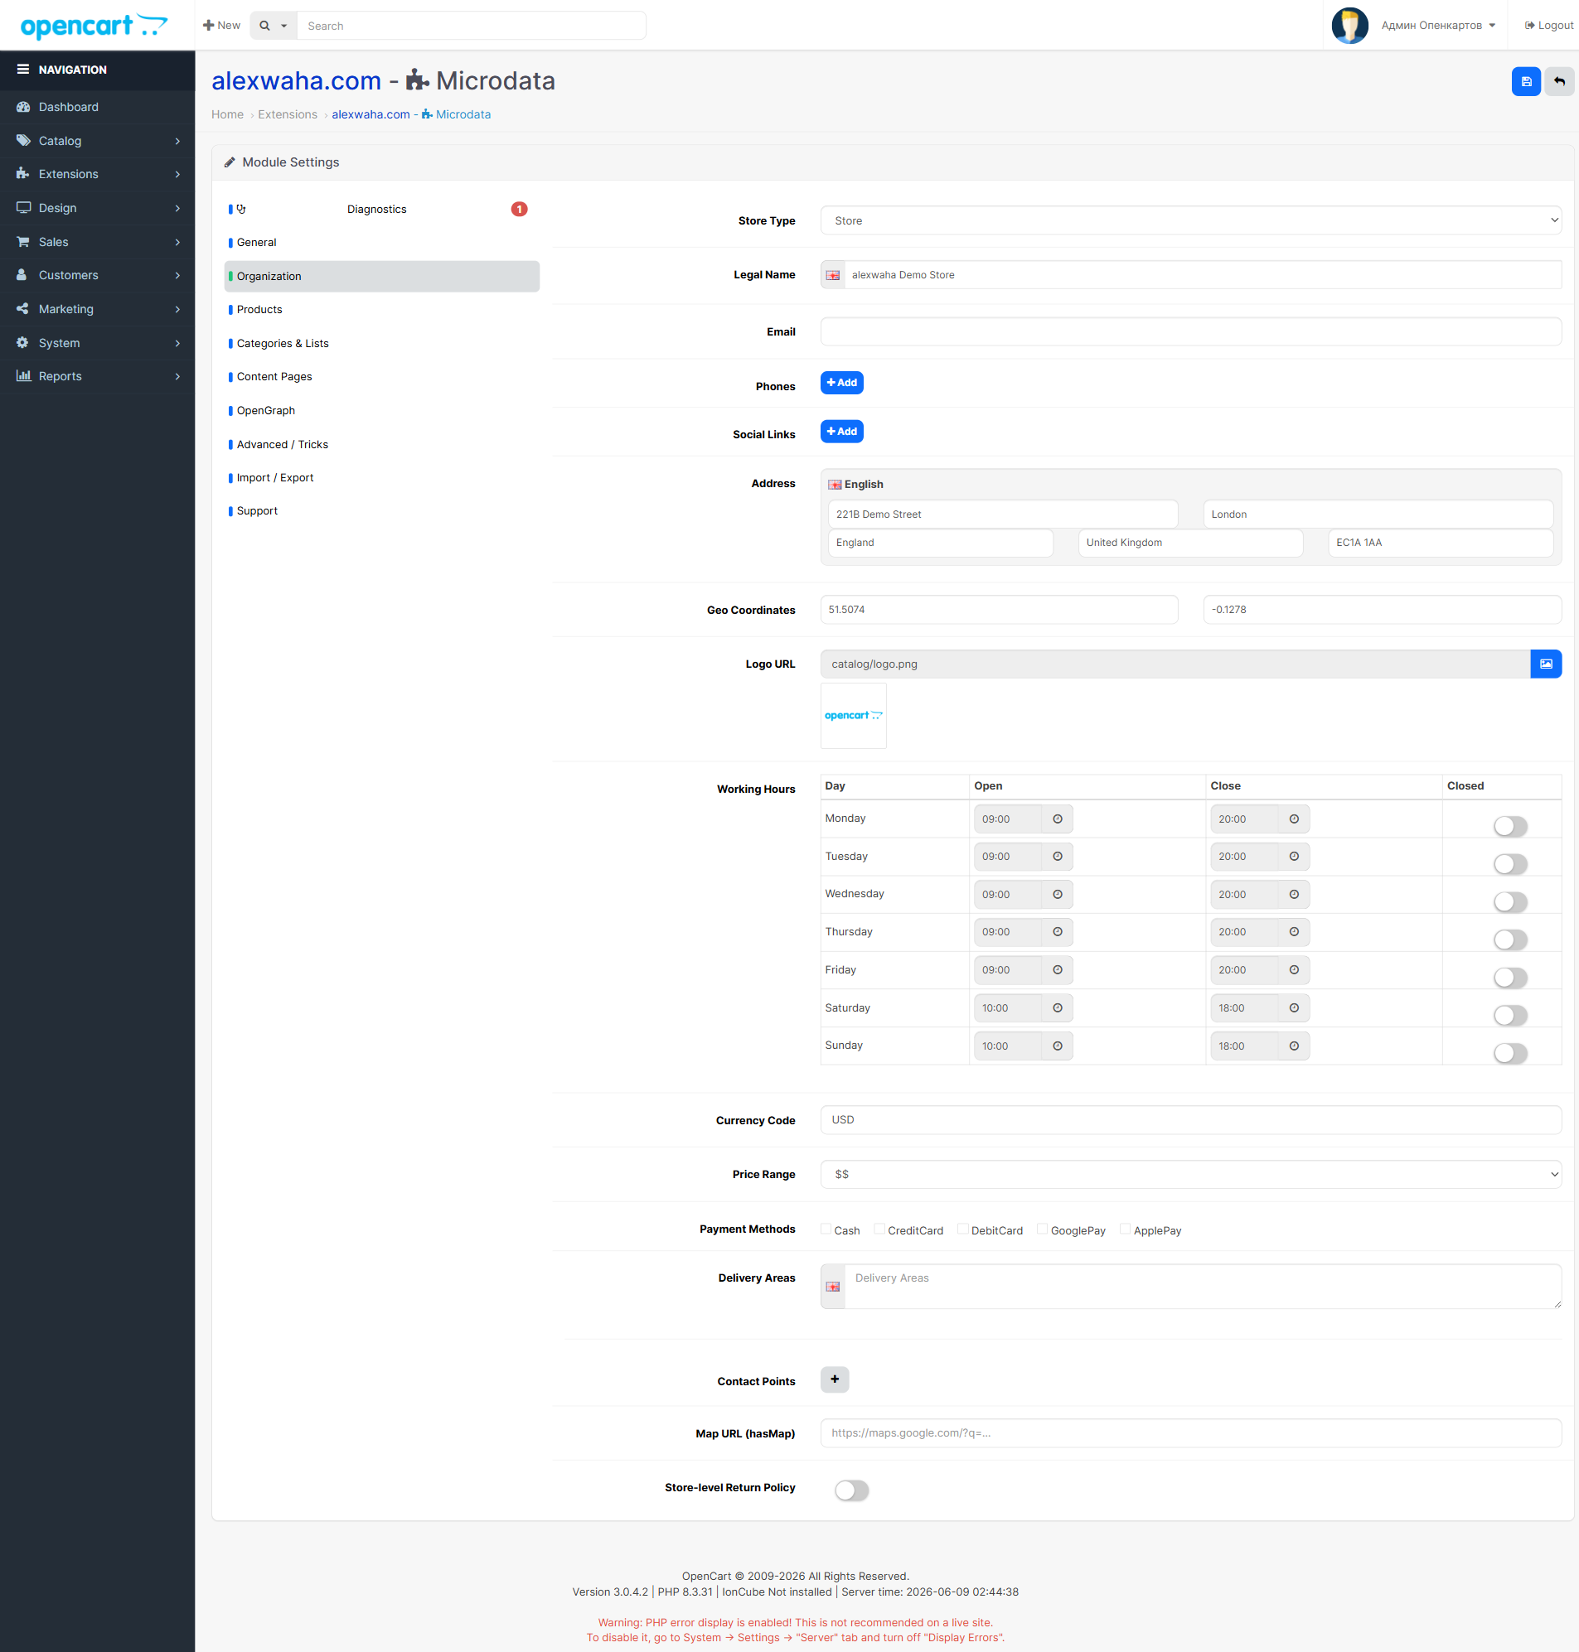Click Wednesday close-time clock icon

click(x=1294, y=894)
